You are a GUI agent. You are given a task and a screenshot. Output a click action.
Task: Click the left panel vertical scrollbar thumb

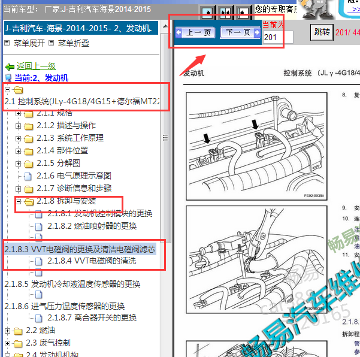(165, 138)
